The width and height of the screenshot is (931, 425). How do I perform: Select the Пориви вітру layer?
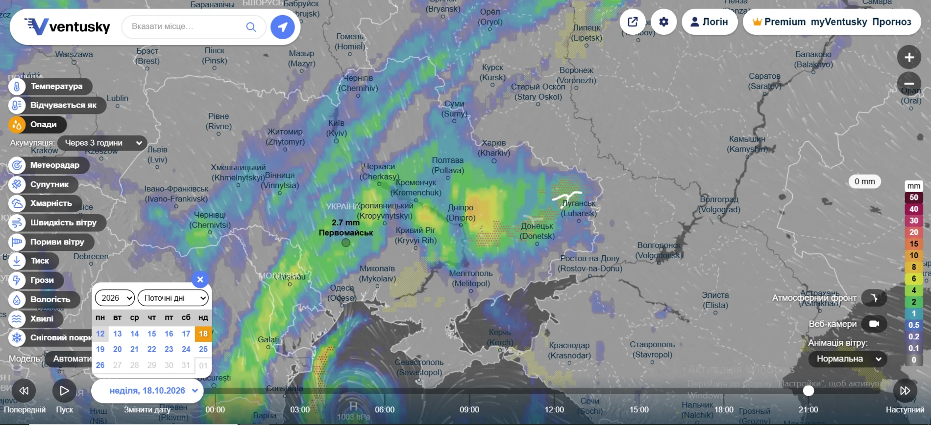coord(50,242)
